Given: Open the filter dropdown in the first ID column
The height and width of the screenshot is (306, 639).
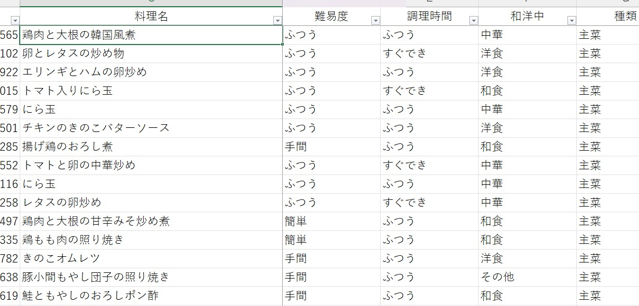Looking at the screenshot, I should pos(15,21).
